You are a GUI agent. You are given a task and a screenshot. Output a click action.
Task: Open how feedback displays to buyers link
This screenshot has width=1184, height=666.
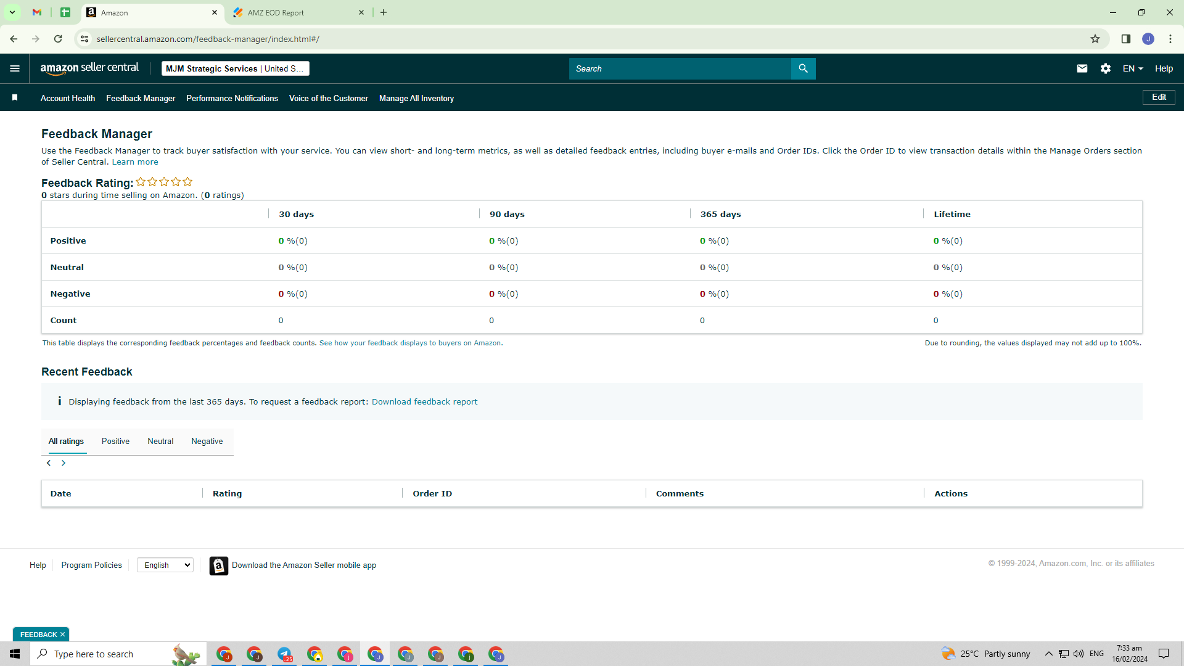pyautogui.click(x=411, y=343)
